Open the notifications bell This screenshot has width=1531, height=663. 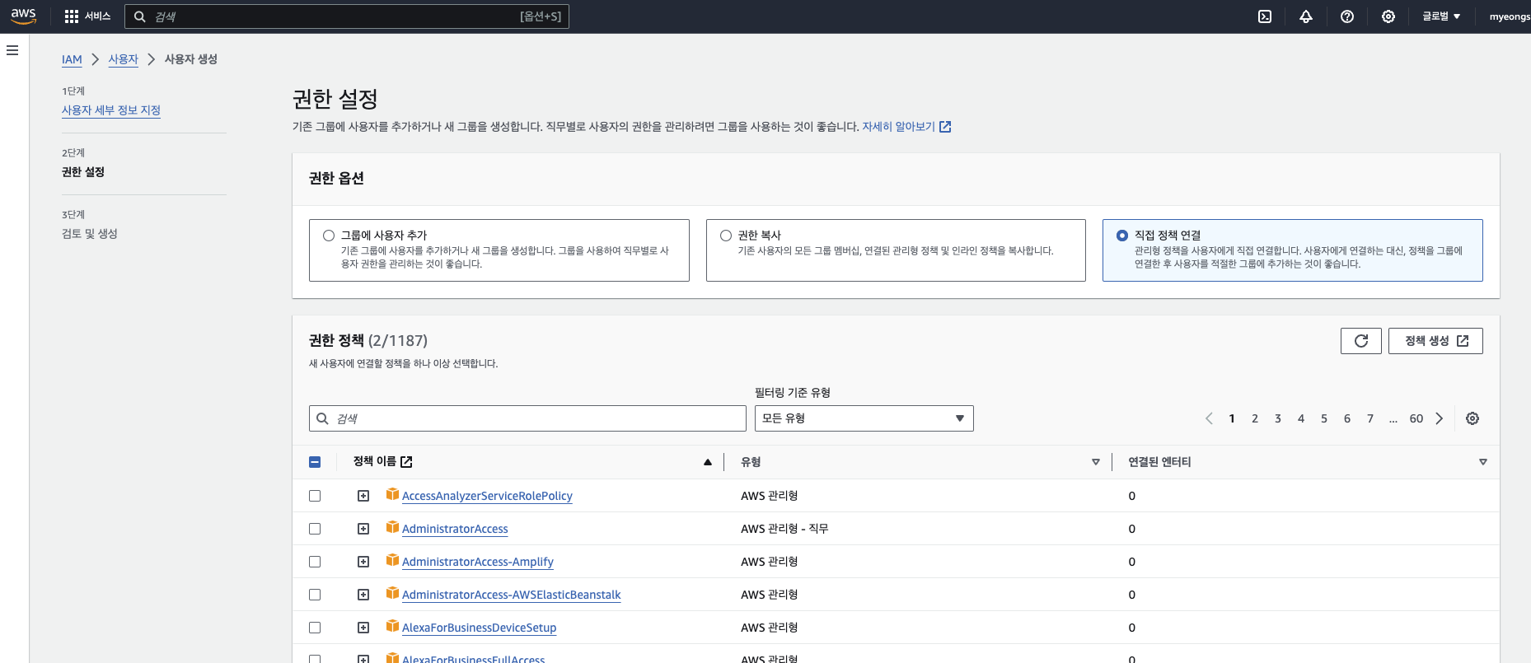[1306, 16]
